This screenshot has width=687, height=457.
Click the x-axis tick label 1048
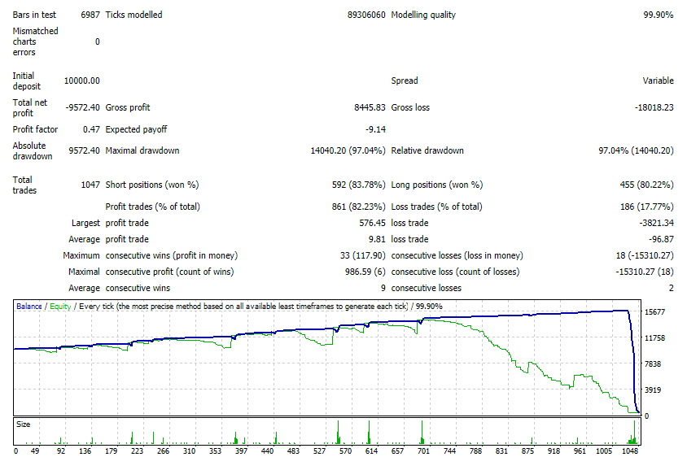(x=630, y=450)
